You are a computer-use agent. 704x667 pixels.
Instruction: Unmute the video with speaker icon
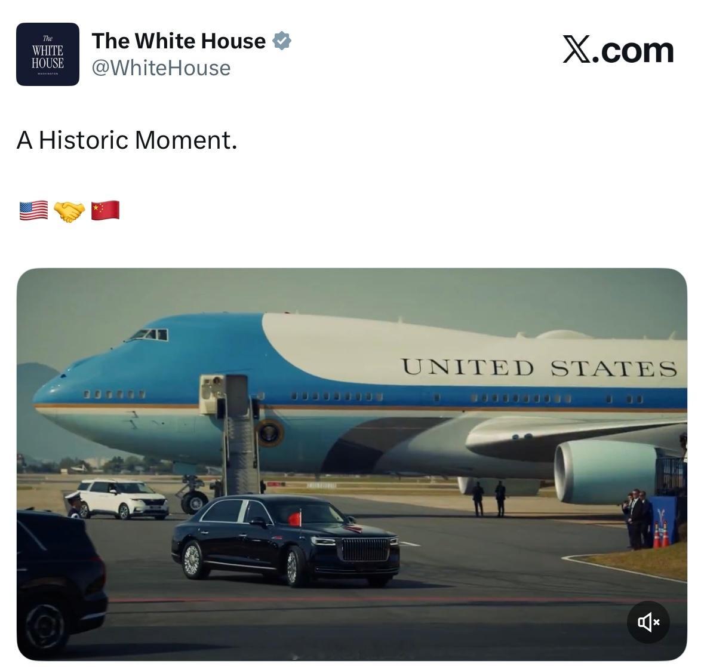pos(648,622)
